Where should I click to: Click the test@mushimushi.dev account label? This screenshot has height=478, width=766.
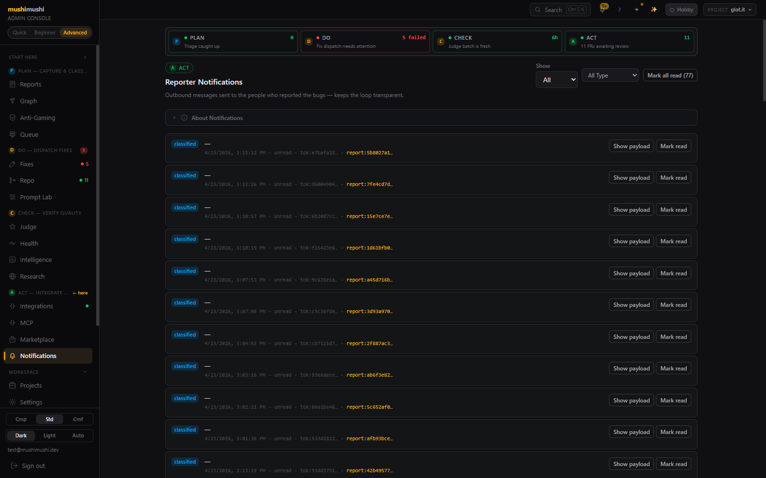coord(33,450)
